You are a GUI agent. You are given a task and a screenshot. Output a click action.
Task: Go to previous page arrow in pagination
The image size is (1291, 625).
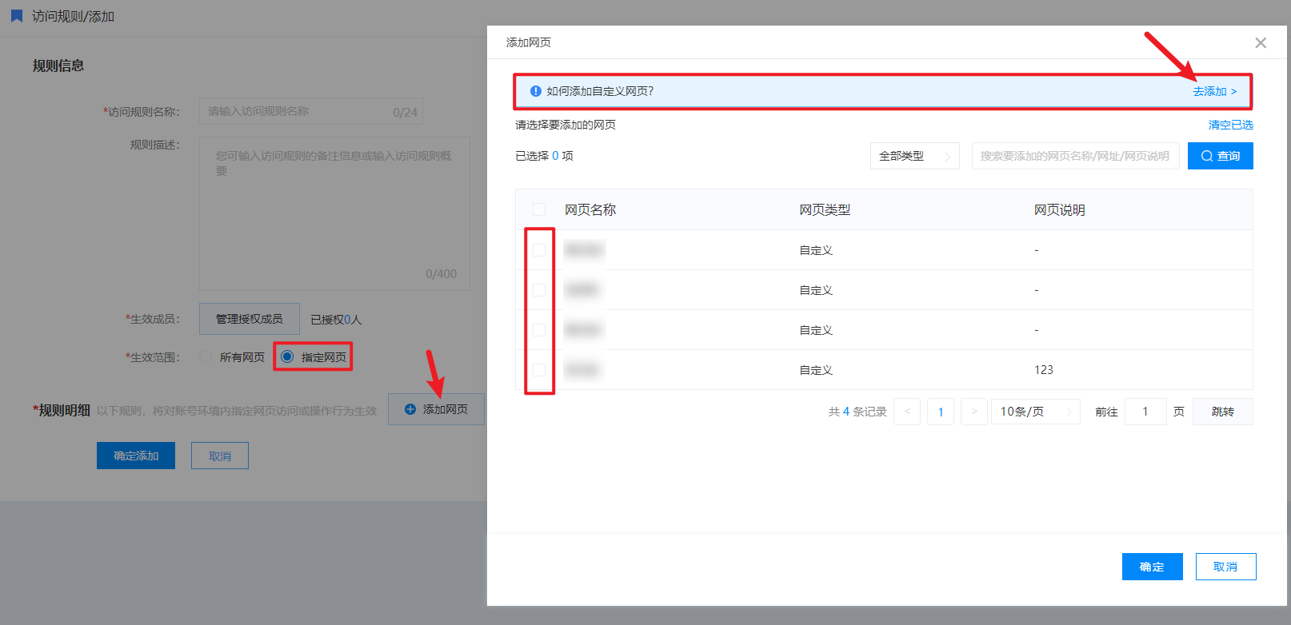(907, 412)
